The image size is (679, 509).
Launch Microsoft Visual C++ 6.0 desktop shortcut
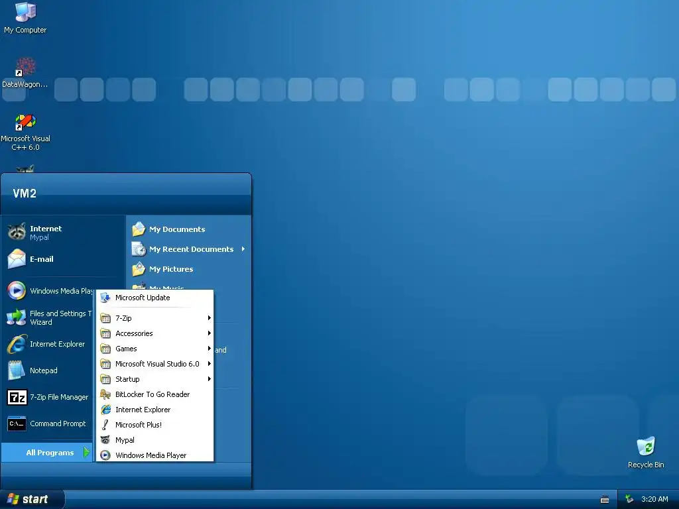25,133
